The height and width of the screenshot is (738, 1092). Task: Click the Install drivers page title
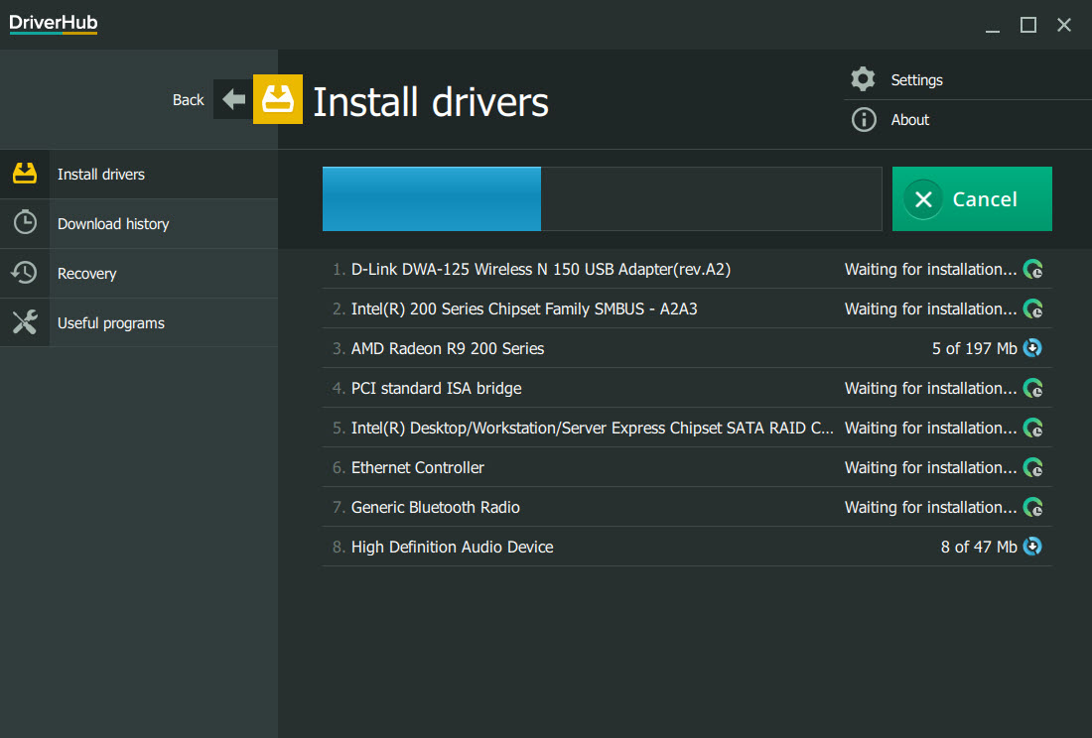coord(431,102)
